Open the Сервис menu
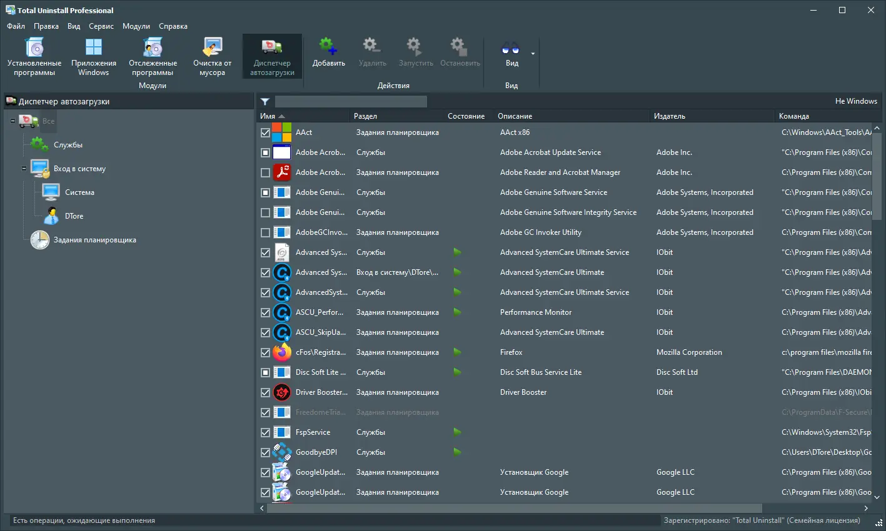Image resolution: width=886 pixels, height=531 pixels. click(x=101, y=26)
